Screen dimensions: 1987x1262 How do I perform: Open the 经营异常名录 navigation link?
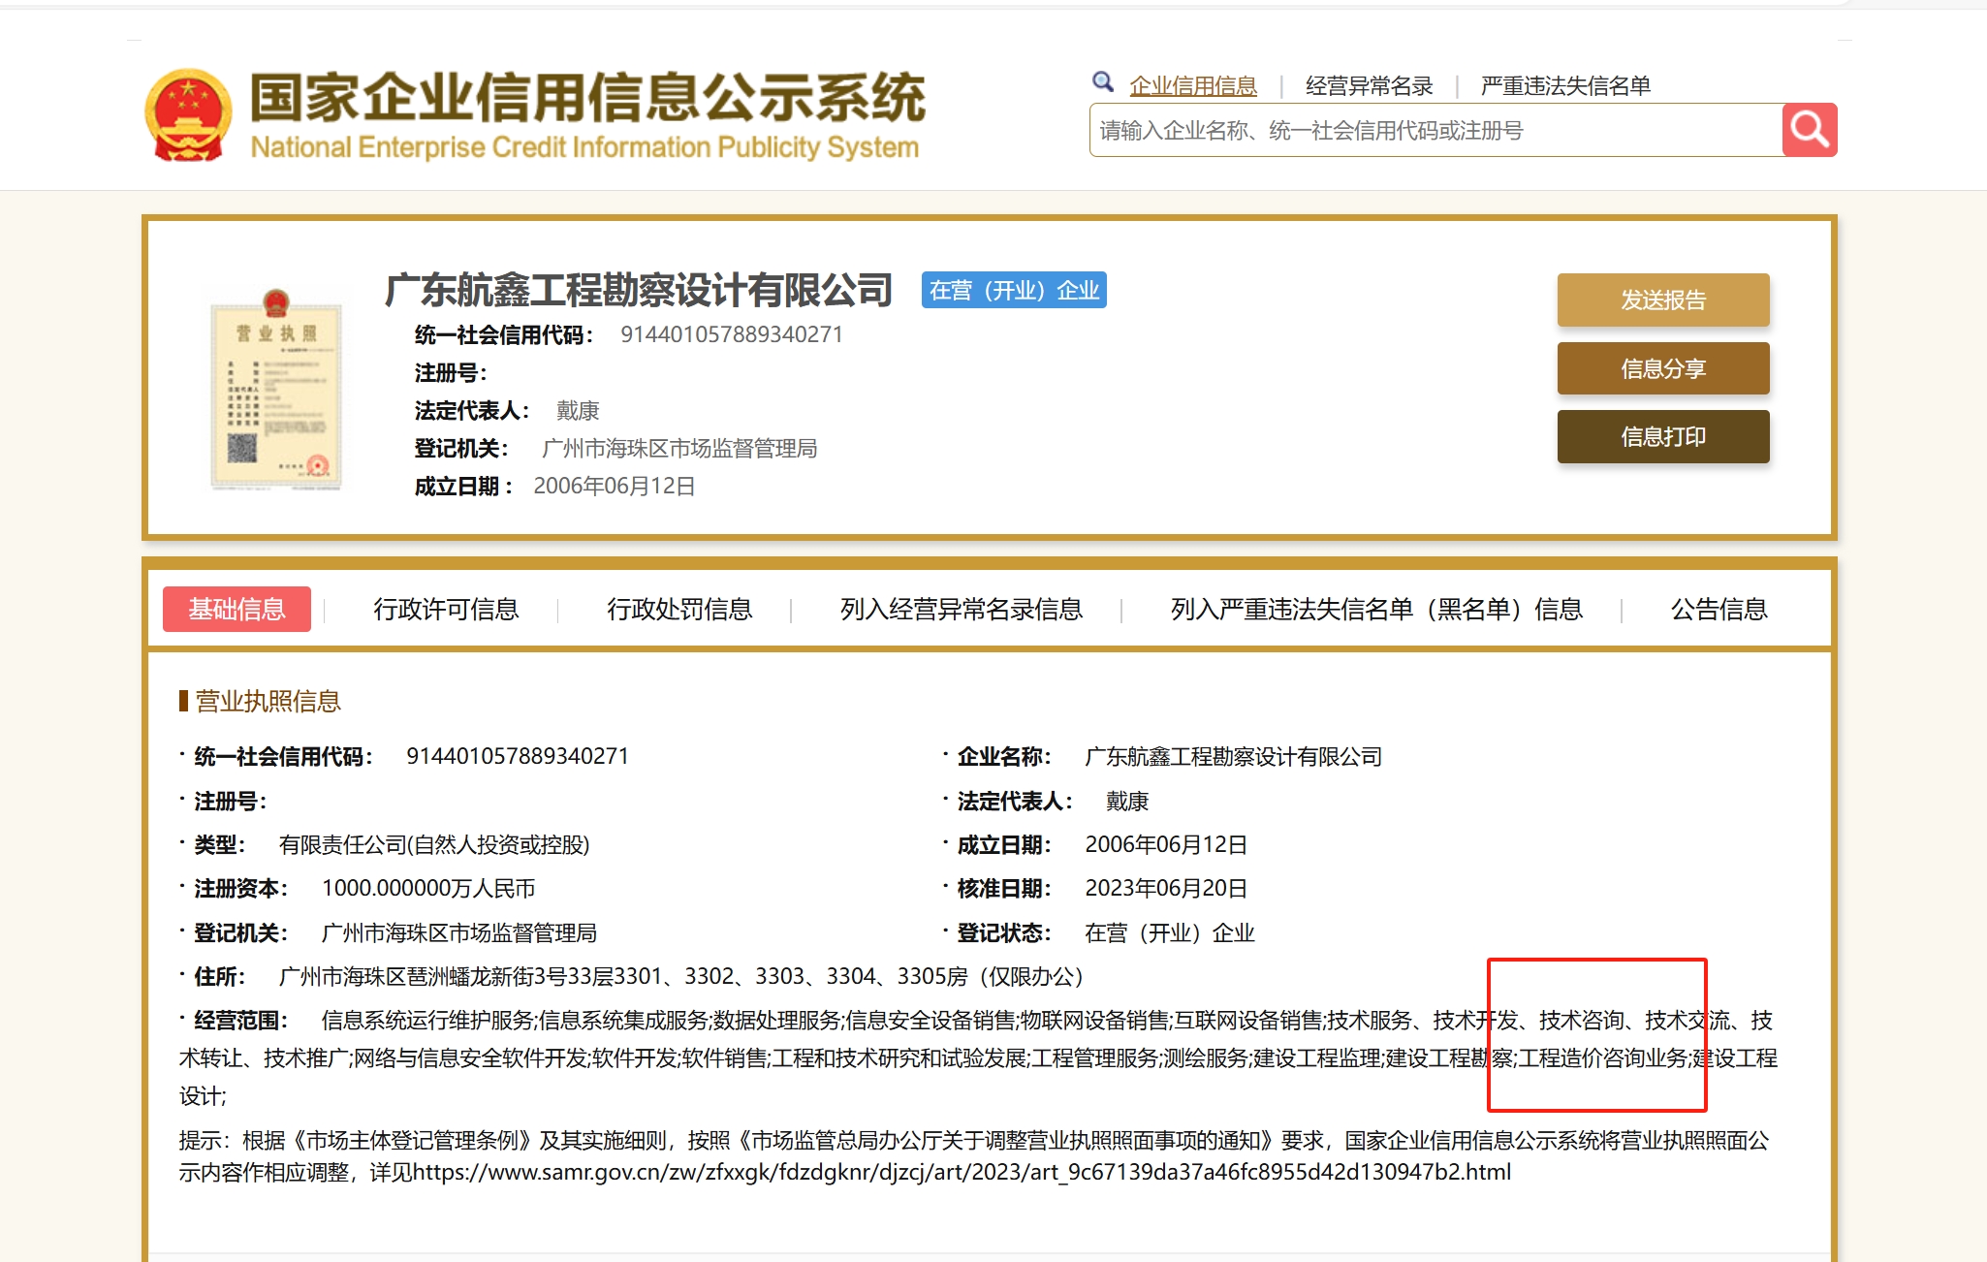pyautogui.click(x=1368, y=85)
